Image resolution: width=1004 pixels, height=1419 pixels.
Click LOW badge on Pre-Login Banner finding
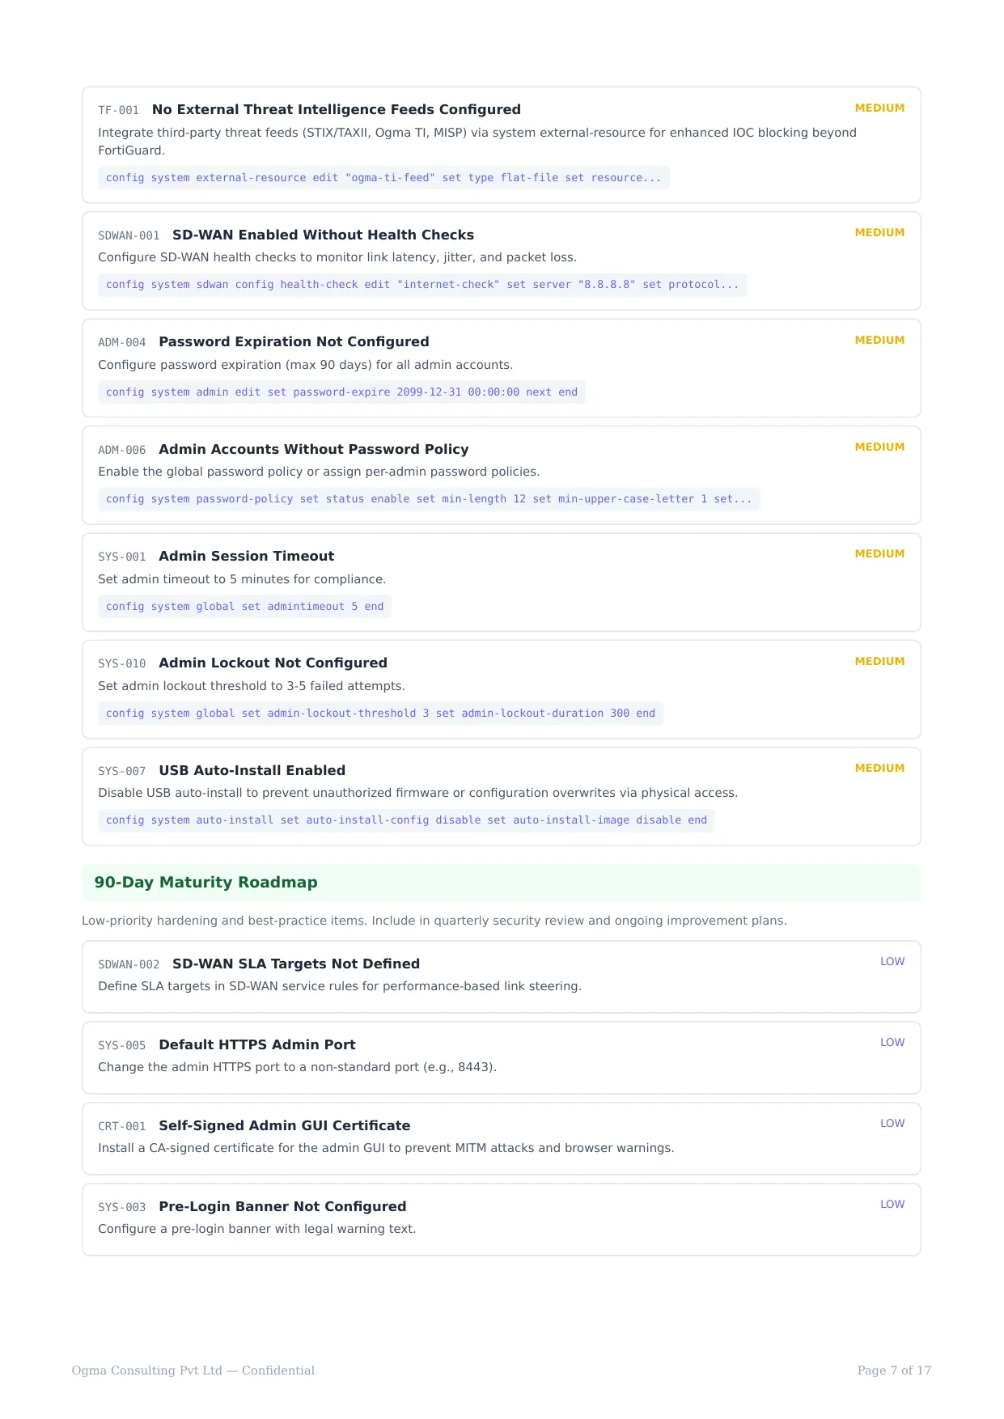tap(892, 1205)
